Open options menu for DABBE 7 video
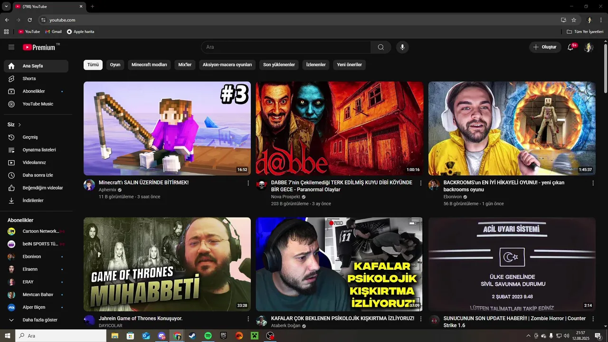 420,183
